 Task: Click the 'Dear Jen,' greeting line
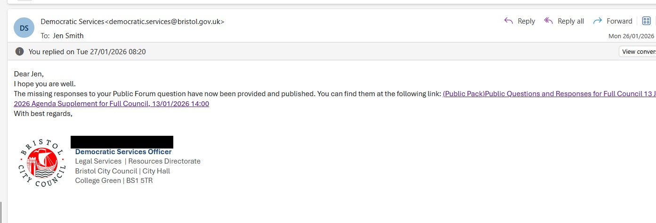29,74
